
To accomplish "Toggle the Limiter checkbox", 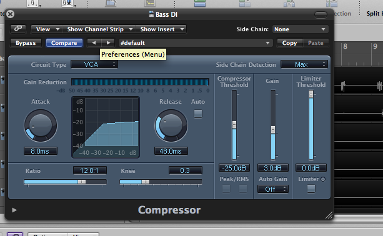I will coord(311,189).
